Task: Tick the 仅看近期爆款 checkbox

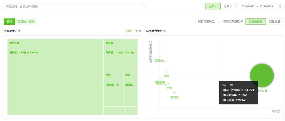Action: (x=220, y=21)
